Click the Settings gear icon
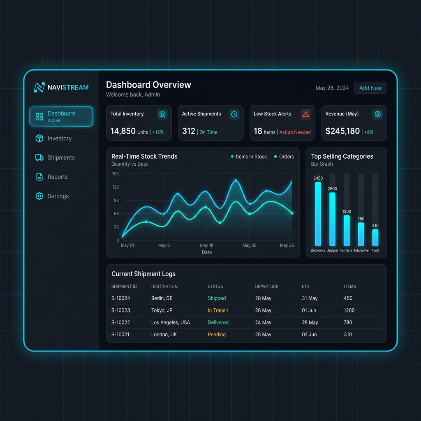Viewport: 421px width, 421px height. pyautogui.click(x=39, y=196)
